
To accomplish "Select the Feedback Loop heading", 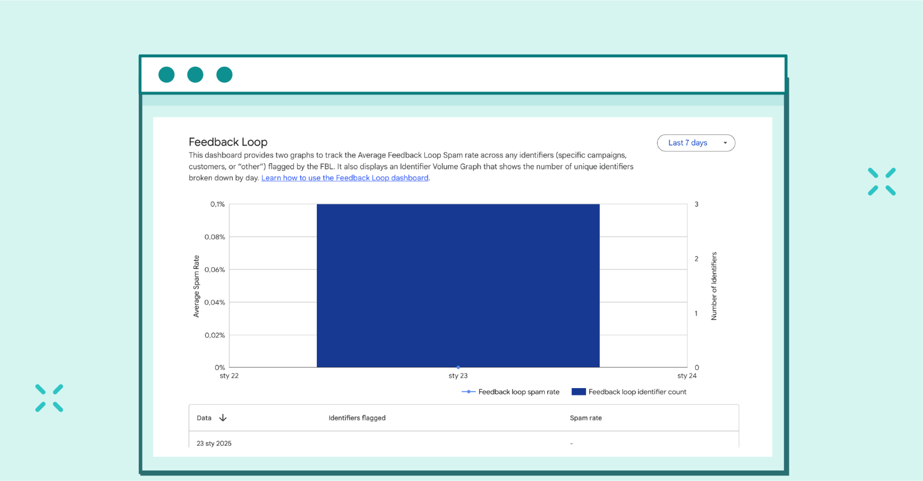I will [x=228, y=142].
